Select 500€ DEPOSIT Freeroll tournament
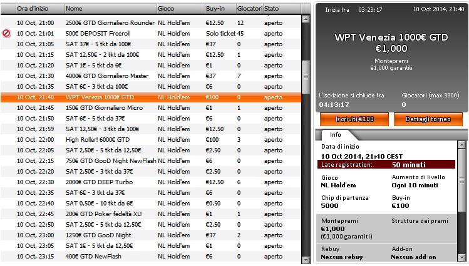The width and height of the screenshot is (469, 266). (151, 33)
